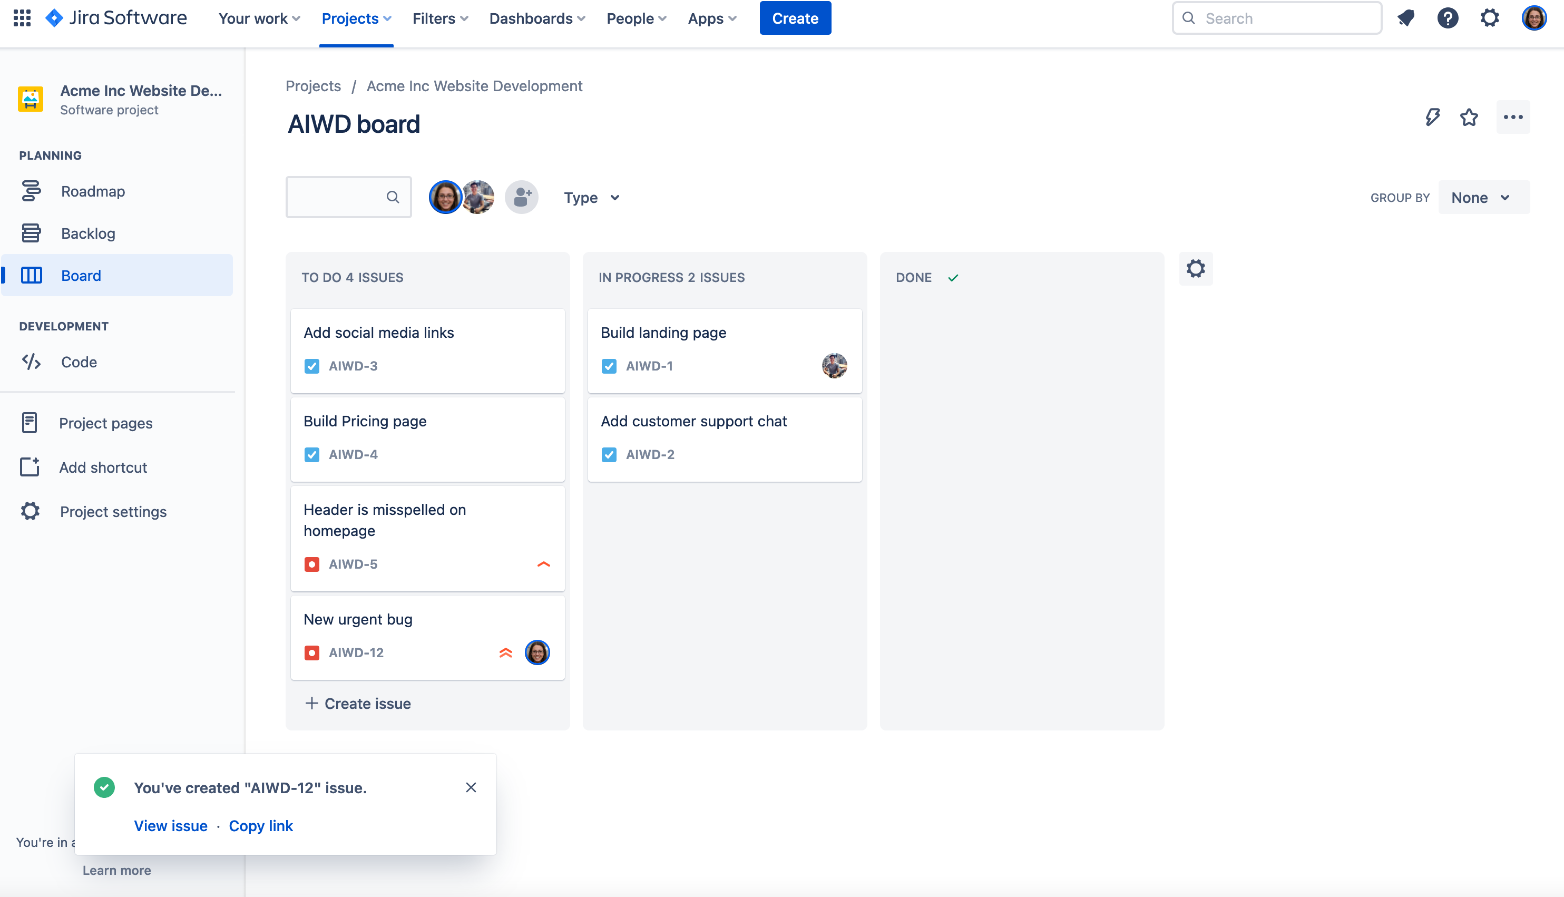Open the Type filter dropdown
Screen dimensions: 1564x897
pos(591,198)
